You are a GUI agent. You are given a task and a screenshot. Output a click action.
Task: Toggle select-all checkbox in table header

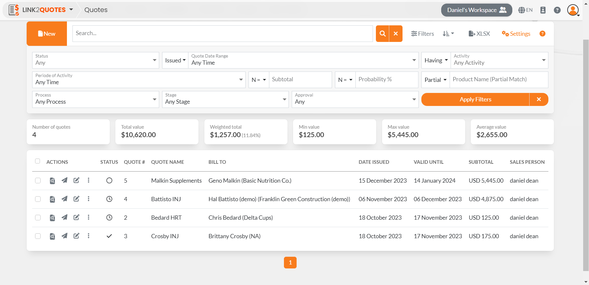38,161
